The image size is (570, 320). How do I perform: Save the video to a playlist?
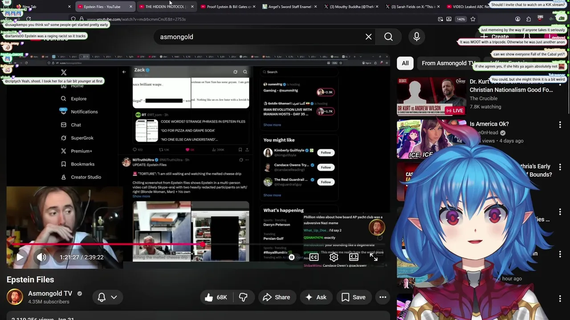[354, 297]
